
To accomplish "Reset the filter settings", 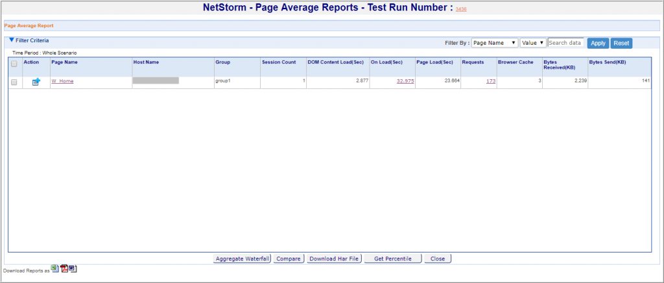I will click(621, 43).
